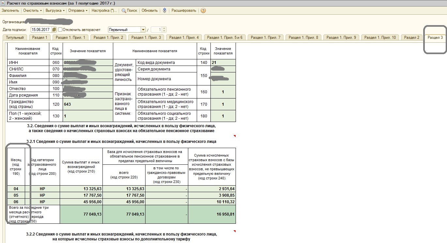
Task: Open the Раздел 1. Прил. 5 и 6 tab
Action: pos(225,38)
